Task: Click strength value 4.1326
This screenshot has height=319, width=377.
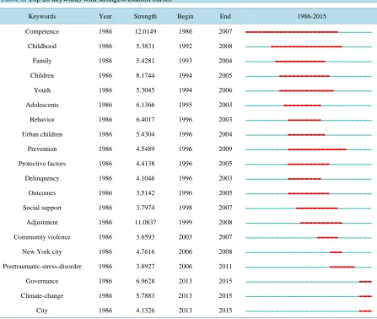Action: point(145,311)
